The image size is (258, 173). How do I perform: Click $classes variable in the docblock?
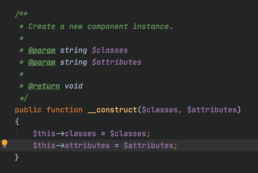pyautogui.click(x=110, y=50)
